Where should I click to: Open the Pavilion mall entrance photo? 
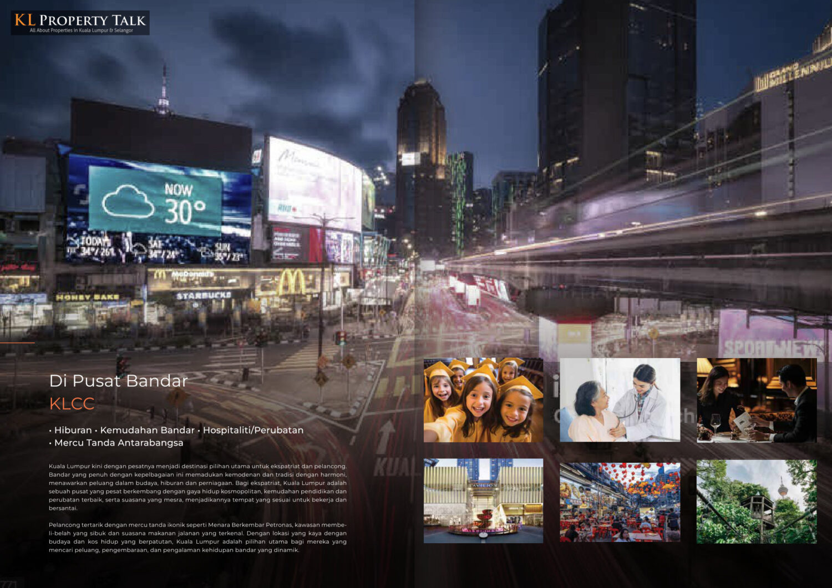coord(483,501)
